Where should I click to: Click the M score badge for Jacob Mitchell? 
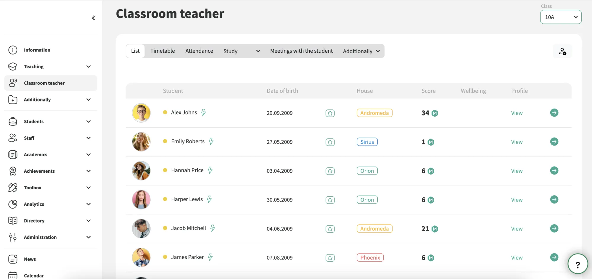click(435, 229)
